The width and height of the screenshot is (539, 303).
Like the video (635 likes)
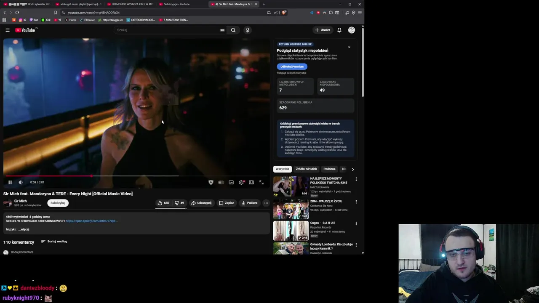pyautogui.click(x=163, y=203)
